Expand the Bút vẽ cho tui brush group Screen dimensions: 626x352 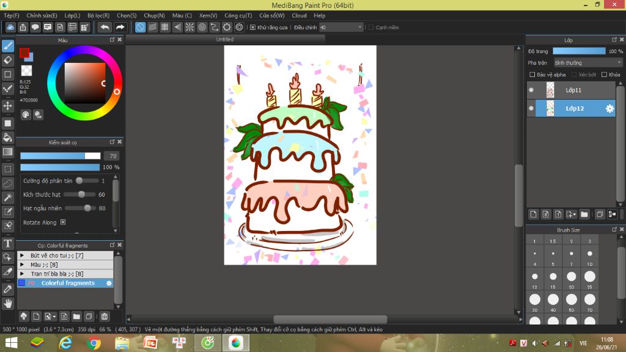pos(22,255)
